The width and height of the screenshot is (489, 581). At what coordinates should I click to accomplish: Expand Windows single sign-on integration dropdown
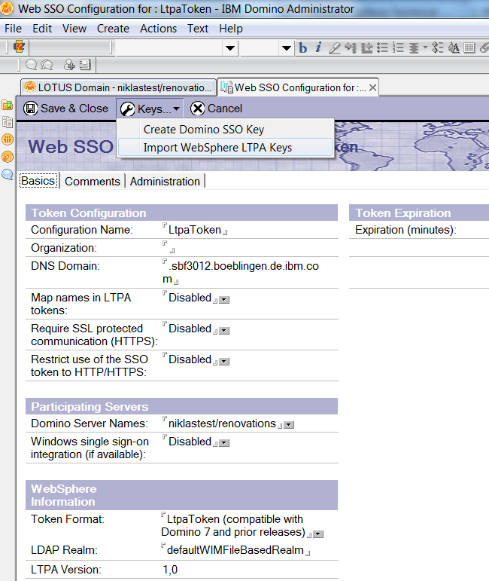[x=224, y=443]
